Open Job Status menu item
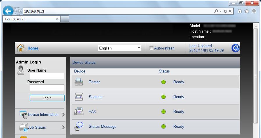The width and height of the screenshot is (261, 138). pos(37,127)
